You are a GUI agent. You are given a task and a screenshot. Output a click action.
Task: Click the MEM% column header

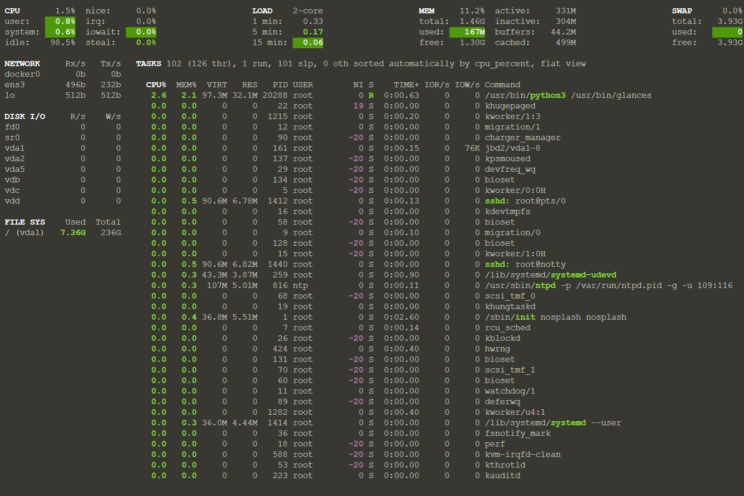pos(186,85)
